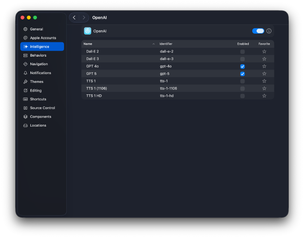Favorite Dall-E 3 with its star
Image resolution: width=304 pixels, height=238 pixels.
[x=264, y=59]
